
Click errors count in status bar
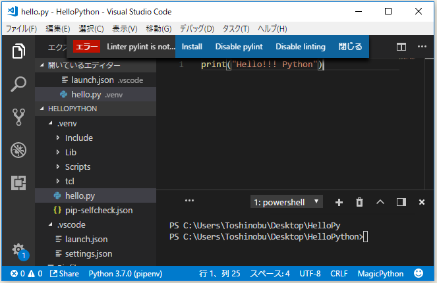18,274
